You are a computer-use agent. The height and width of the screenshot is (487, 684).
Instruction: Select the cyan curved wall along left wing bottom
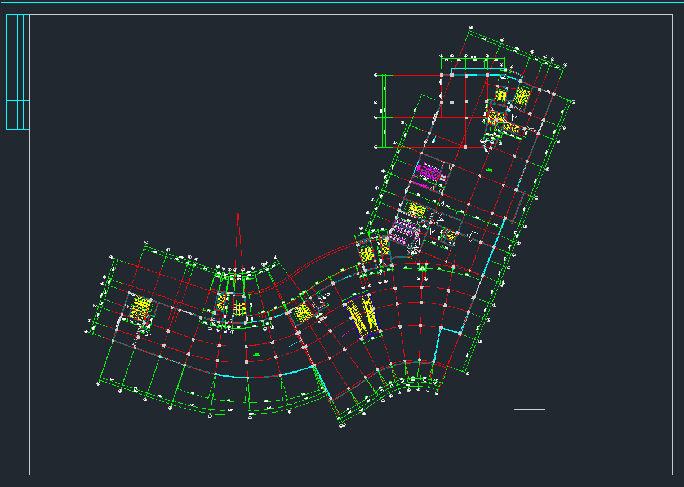coord(231,376)
